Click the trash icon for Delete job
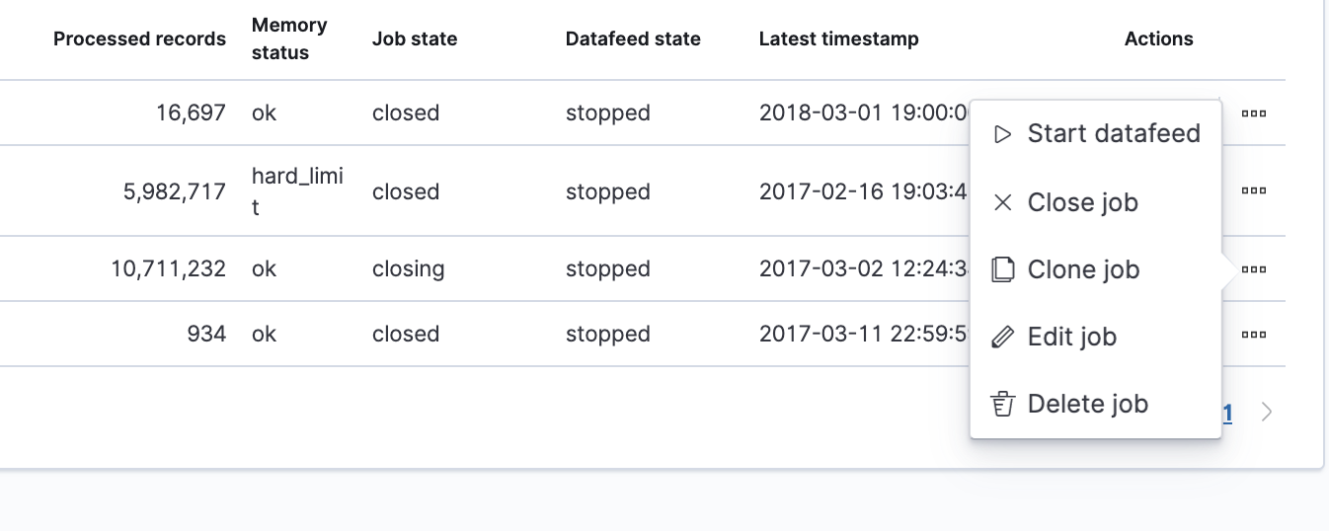This screenshot has height=531, width=1329. (x=1003, y=404)
